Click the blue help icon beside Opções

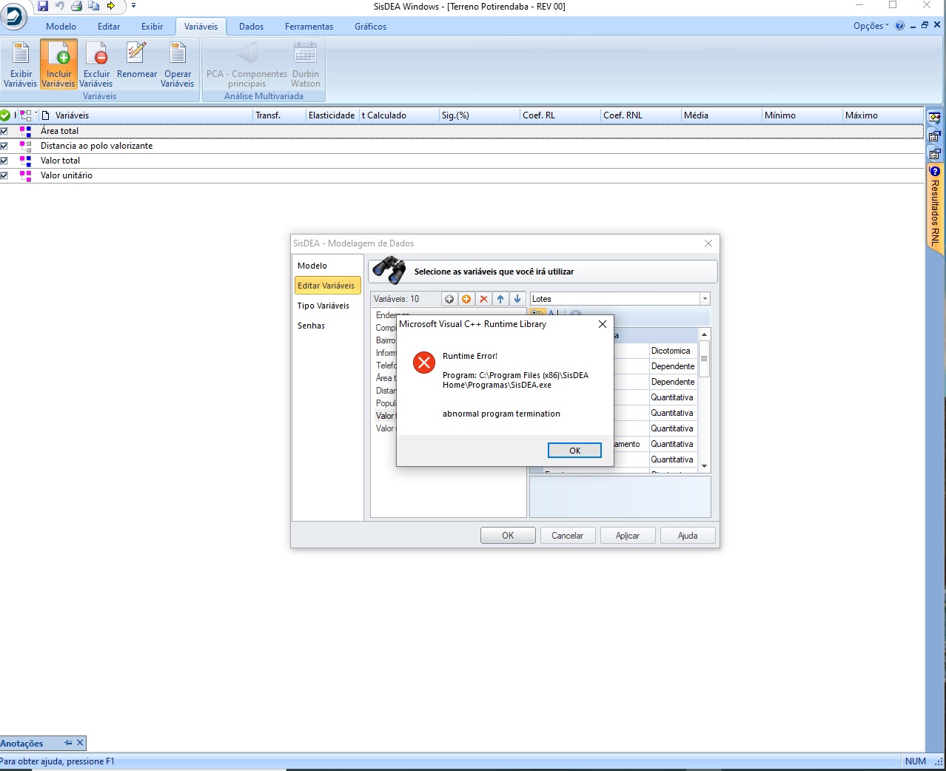[x=900, y=26]
